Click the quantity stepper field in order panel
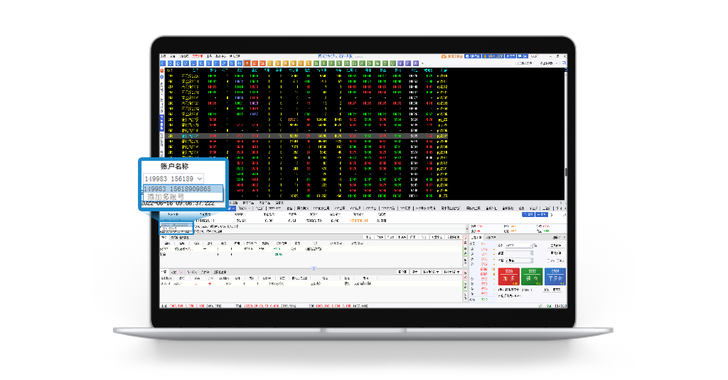This screenshot has height=380, width=728. tap(519, 253)
